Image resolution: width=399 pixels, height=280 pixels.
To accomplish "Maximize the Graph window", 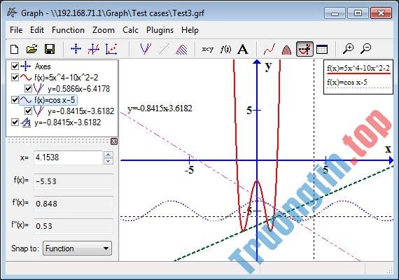I will coord(358,13).
